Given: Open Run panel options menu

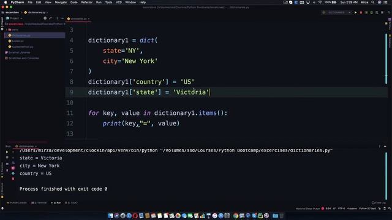Looking at the screenshot, I should click(x=380, y=147).
